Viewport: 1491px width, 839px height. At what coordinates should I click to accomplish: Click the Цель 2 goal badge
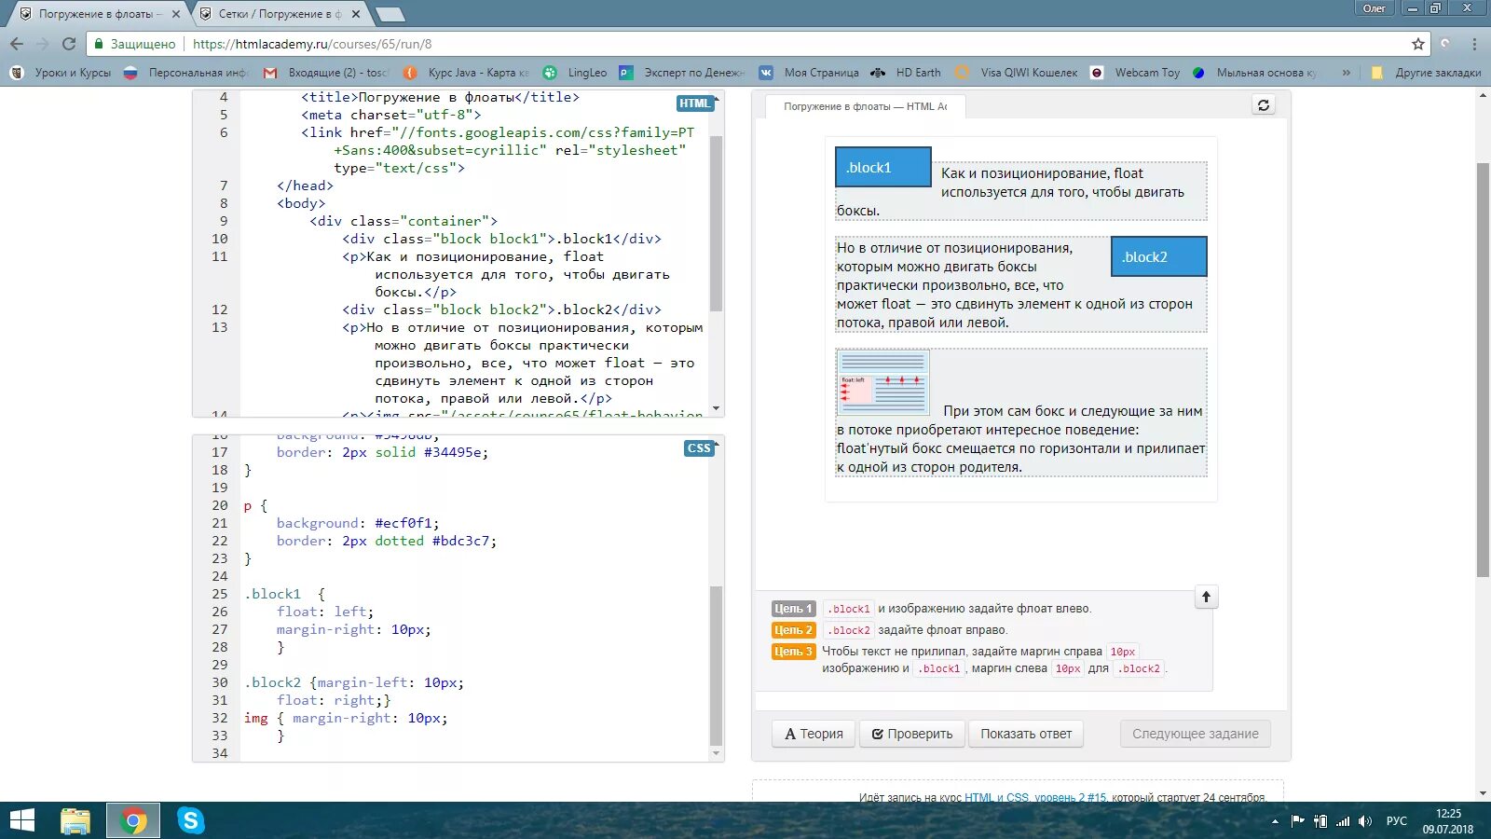point(793,630)
